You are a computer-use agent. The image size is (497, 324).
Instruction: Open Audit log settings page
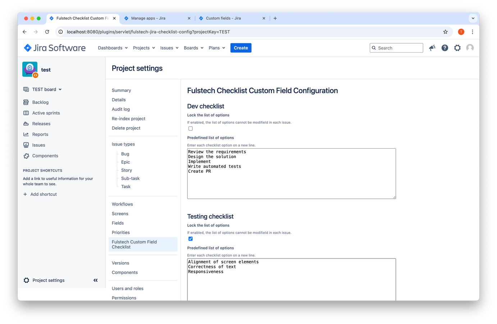(121, 109)
